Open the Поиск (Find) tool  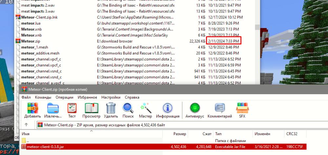pyautogui.click(x=128, y=110)
